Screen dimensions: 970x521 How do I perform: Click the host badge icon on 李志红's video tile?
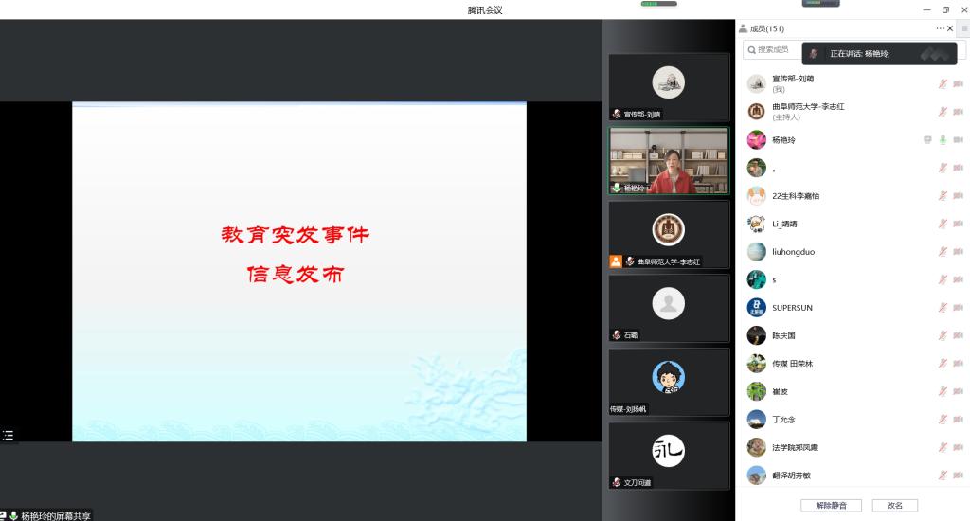point(616,261)
